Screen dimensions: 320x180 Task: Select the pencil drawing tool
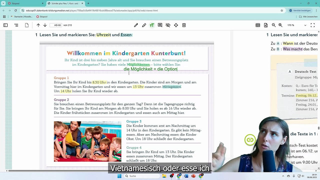pos(136,25)
